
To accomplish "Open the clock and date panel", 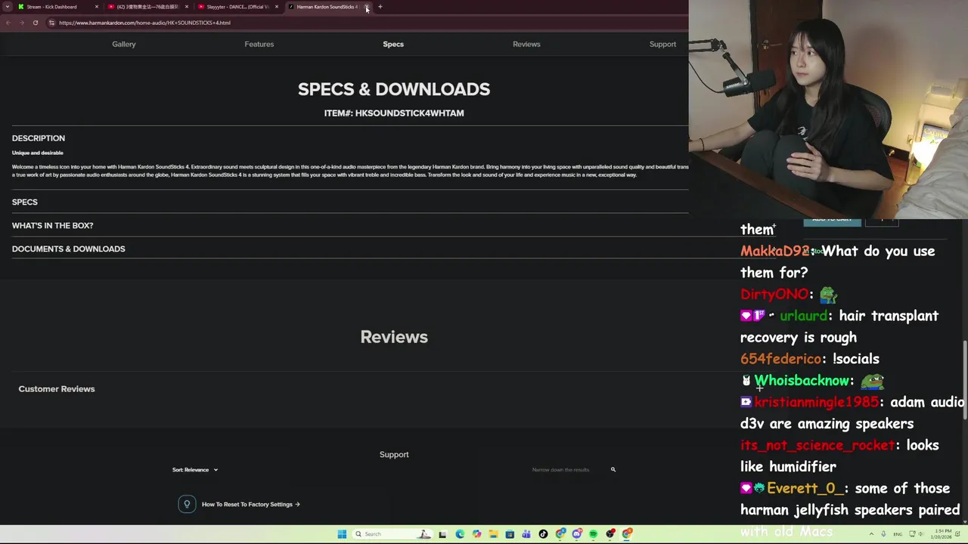I will click(942, 534).
